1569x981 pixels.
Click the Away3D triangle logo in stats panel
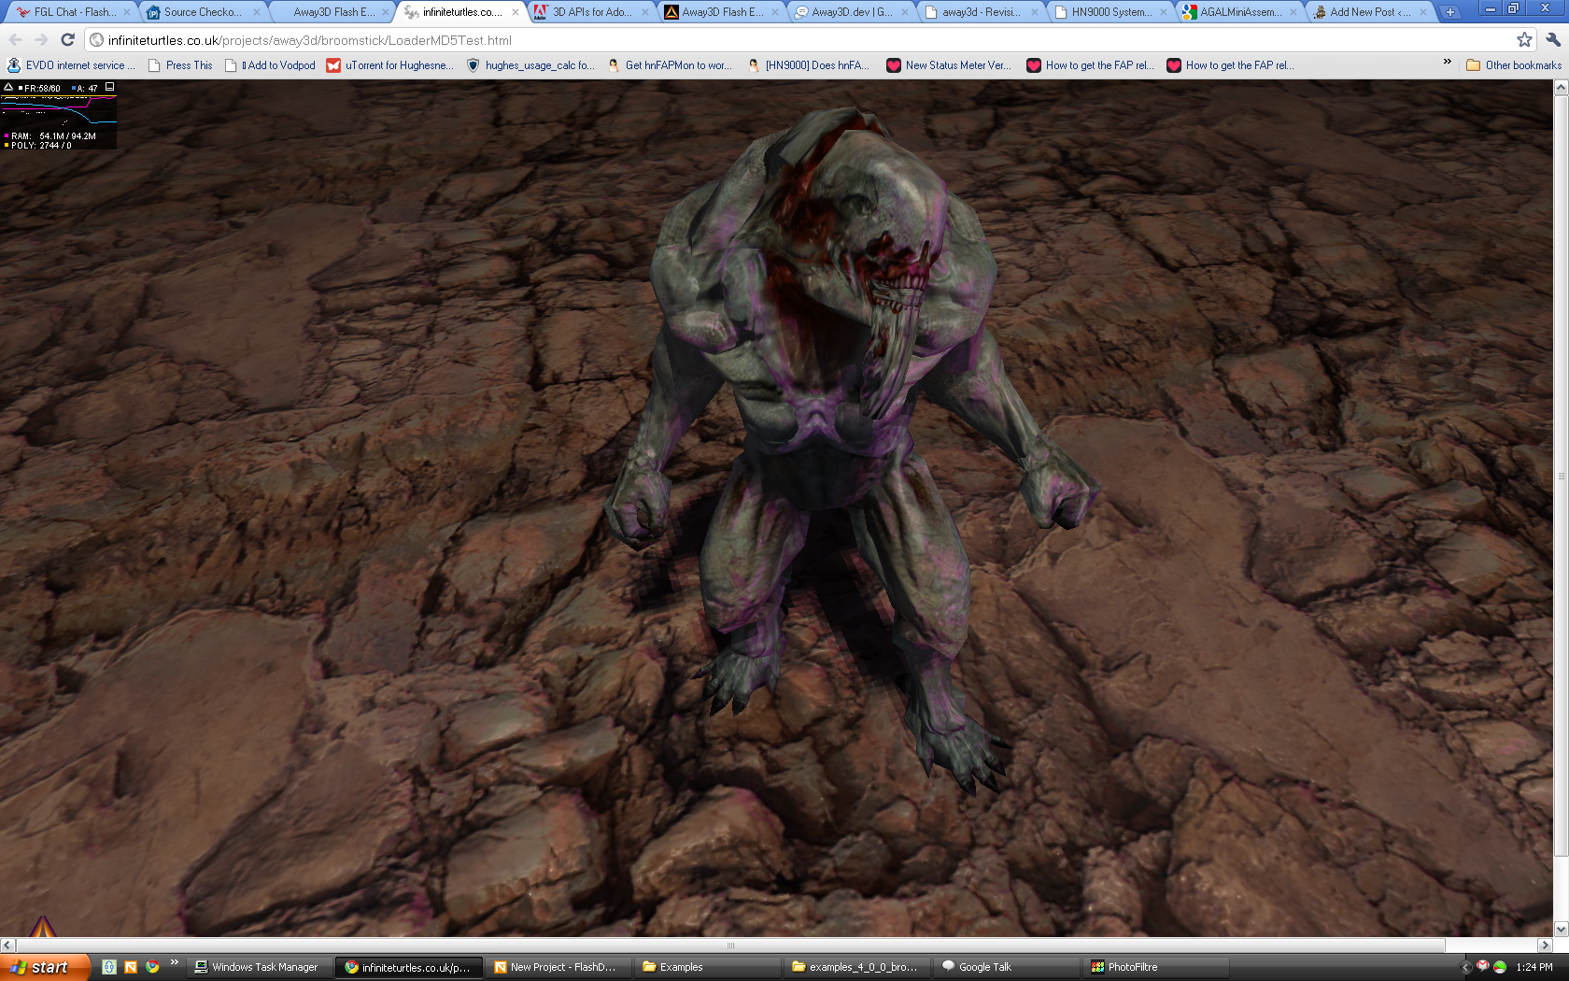pyautogui.click(x=8, y=87)
